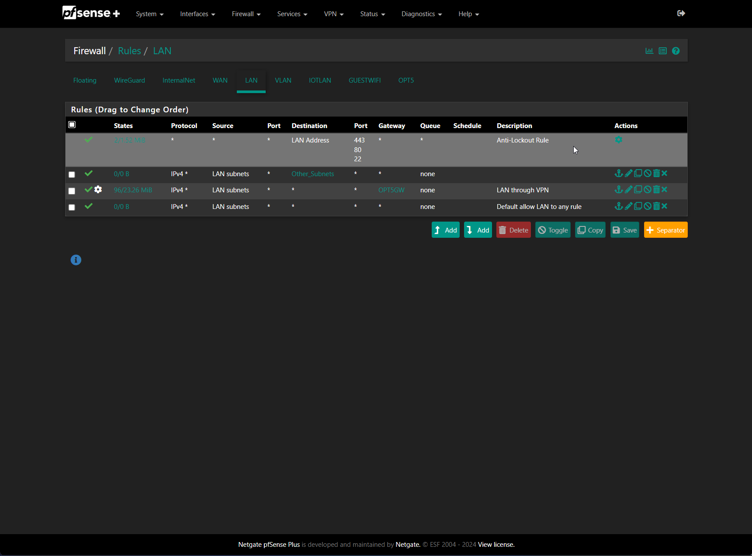Switch to the GUESTWIFI rules tab
The height and width of the screenshot is (556, 752).
[364, 80]
